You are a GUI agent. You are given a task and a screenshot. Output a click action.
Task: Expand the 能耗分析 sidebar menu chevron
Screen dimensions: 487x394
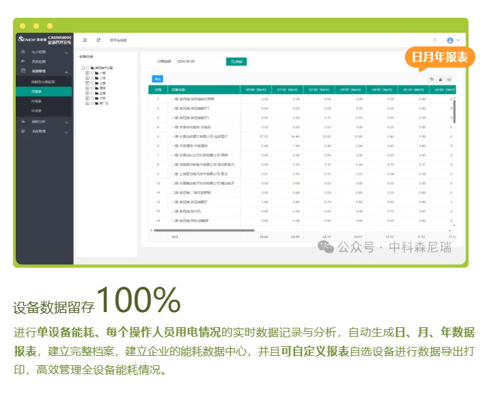coord(66,122)
